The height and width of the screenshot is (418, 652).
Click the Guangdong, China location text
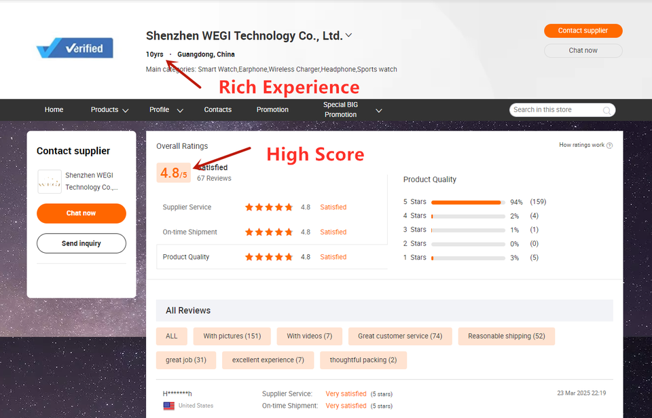(206, 54)
